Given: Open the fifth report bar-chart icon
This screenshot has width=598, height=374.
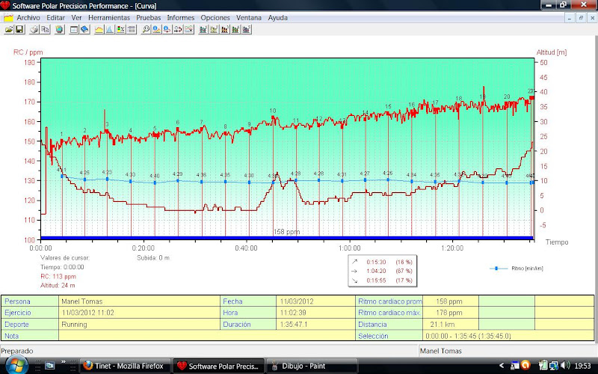Looking at the screenshot, I should tap(247, 29).
